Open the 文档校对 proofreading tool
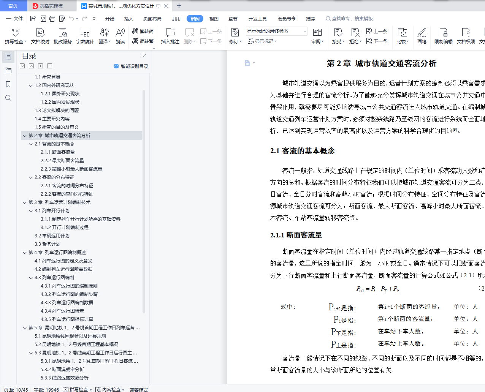The width and height of the screenshot is (485, 392). 40,36
